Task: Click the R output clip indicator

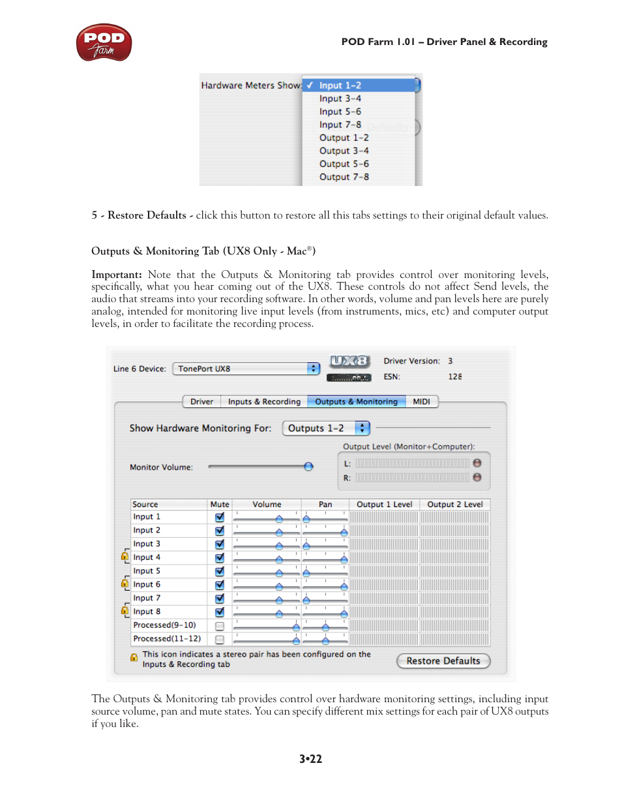Action: [477, 477]
